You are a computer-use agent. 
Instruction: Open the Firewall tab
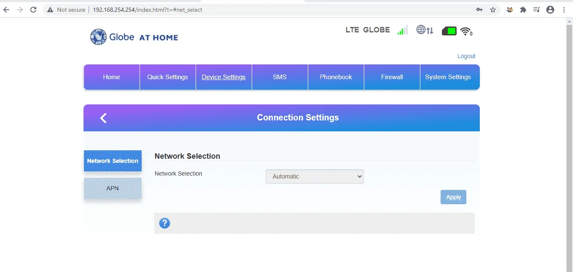tap(392, 77)
